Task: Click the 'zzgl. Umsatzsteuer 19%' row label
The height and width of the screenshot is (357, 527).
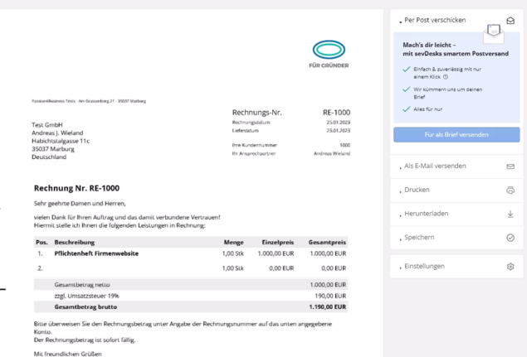Action: (x=86, y=296)
